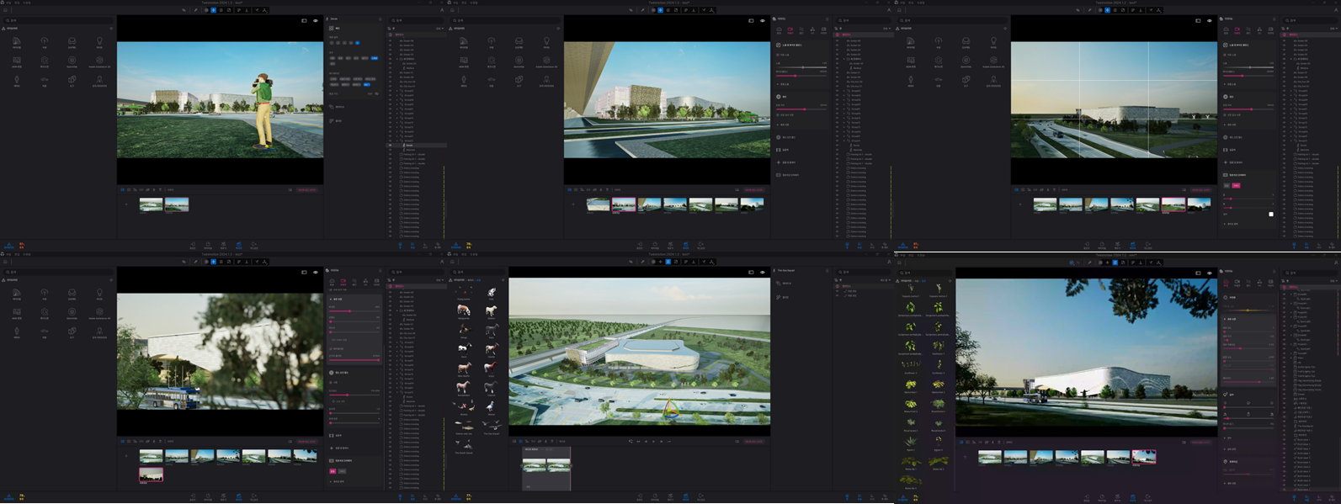Click viewport aspect frame icon in roof-overhang window
The width and height of the screenshot is (1341, 504).
[751, 20]
